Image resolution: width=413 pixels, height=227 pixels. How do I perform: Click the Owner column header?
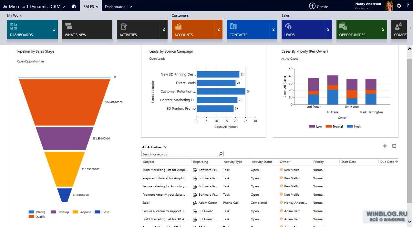[x=285, y=162]
